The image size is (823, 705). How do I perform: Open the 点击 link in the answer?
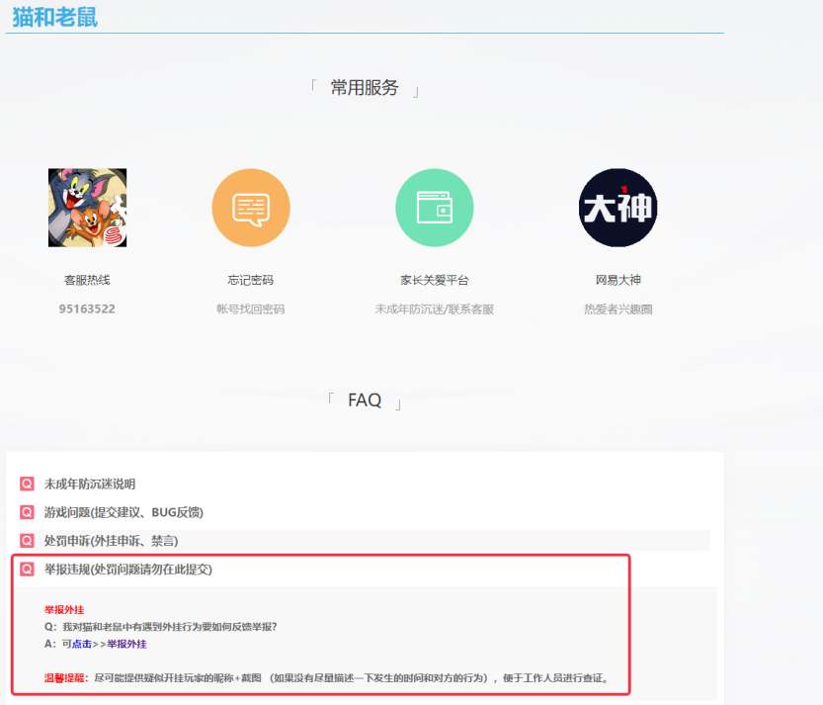[x=82, y=644]
